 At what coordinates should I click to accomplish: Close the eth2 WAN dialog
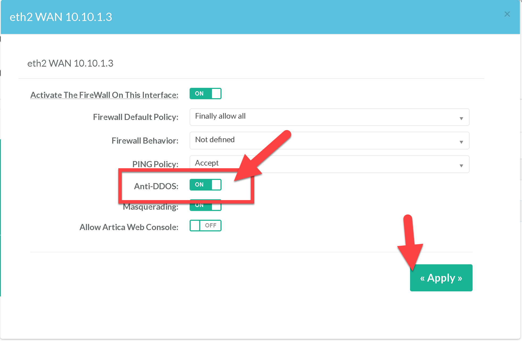point(507,14)
